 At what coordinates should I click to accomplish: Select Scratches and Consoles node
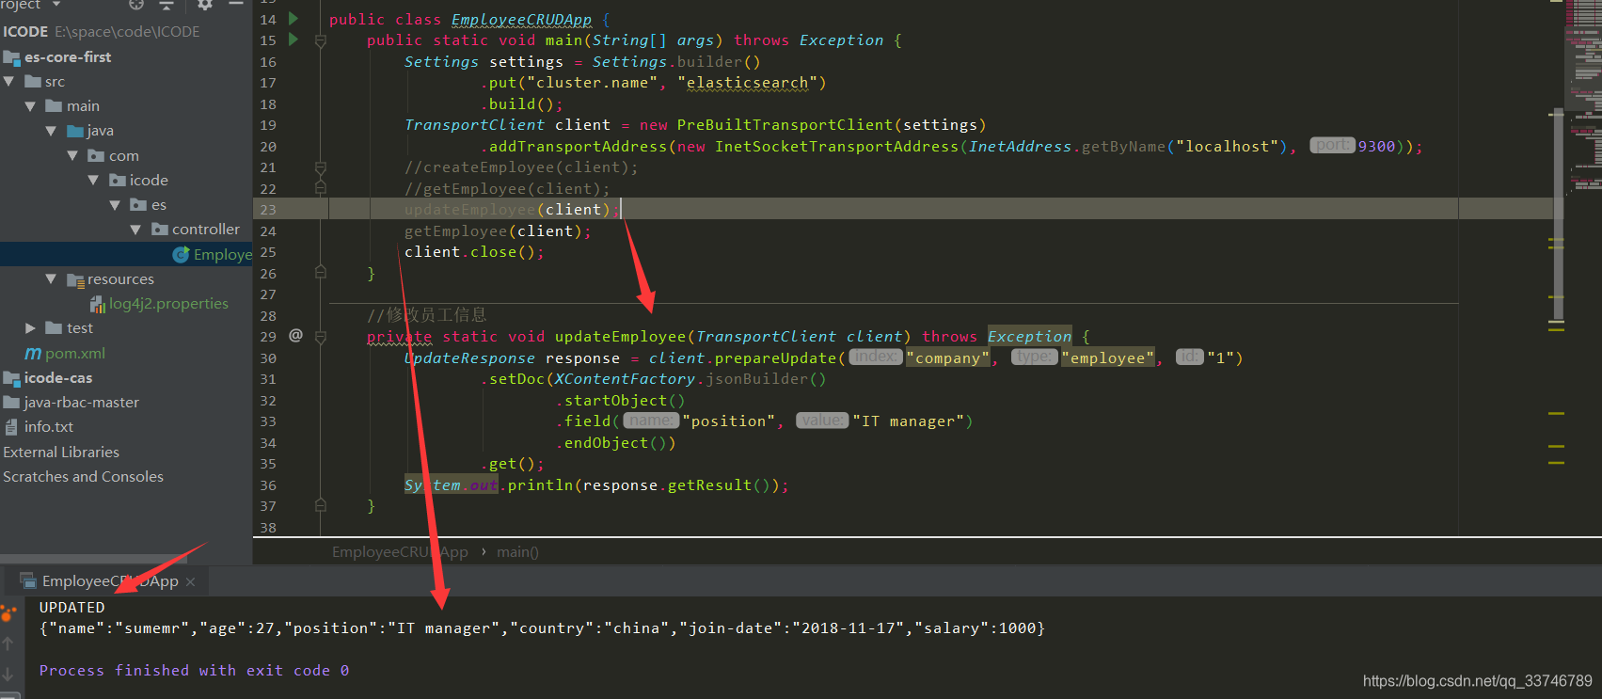coord(83,476)
